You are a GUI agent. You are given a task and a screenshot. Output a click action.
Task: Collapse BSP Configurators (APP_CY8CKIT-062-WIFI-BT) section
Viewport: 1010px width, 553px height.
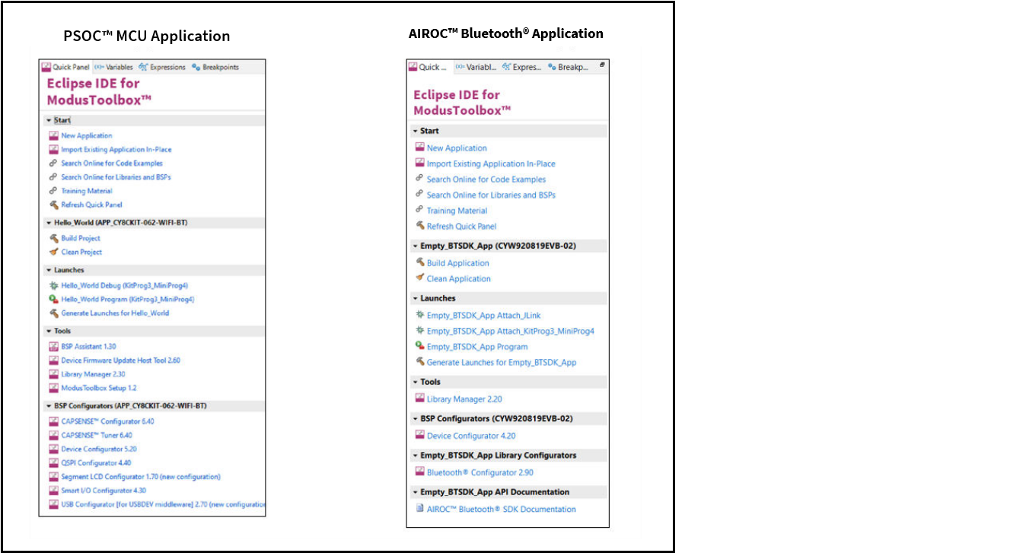click(49, 406)
